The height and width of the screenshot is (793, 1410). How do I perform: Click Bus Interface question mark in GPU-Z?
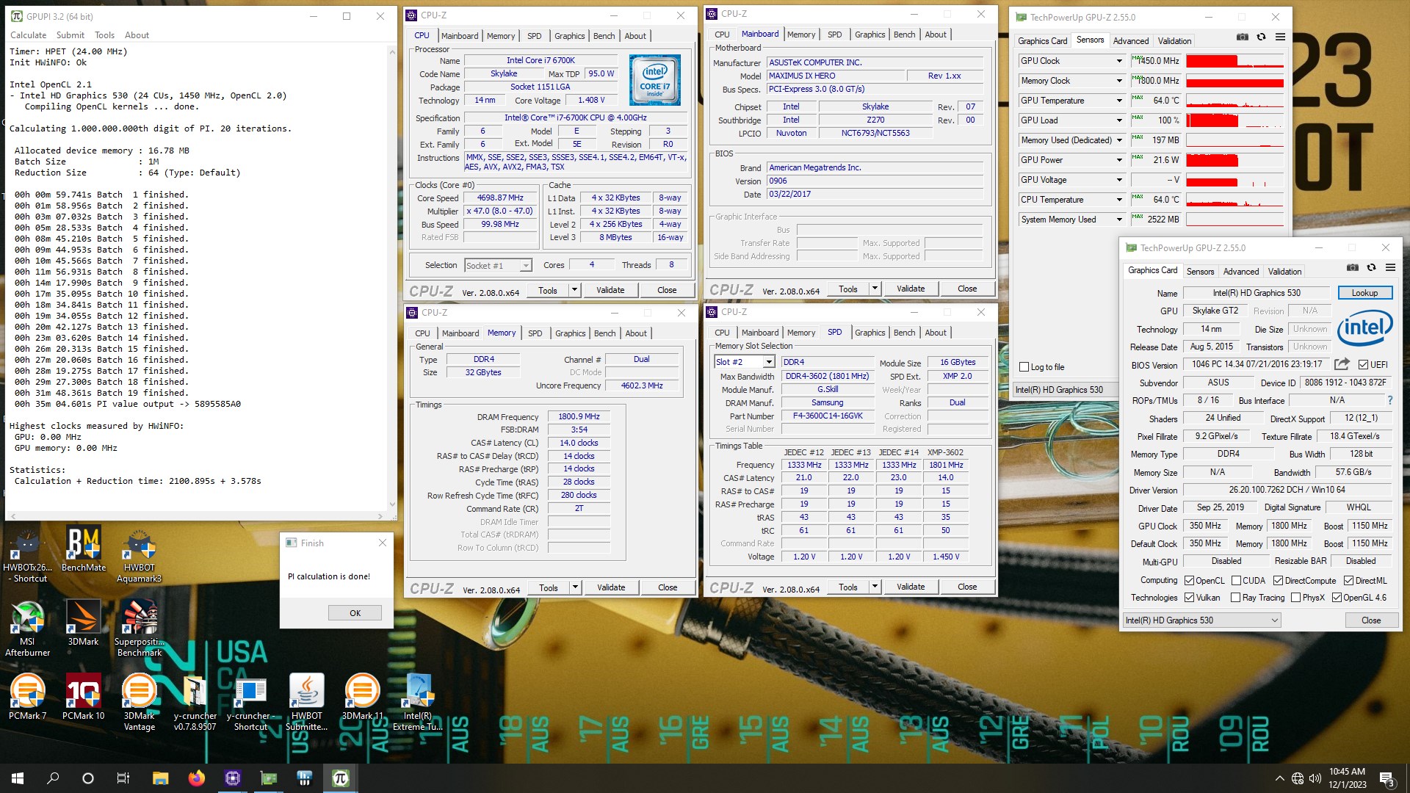(1389, 400)
